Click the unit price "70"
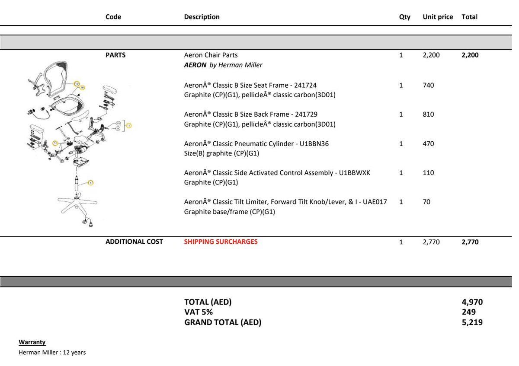This screenshot has width=519, height=366. pos(426,202)
